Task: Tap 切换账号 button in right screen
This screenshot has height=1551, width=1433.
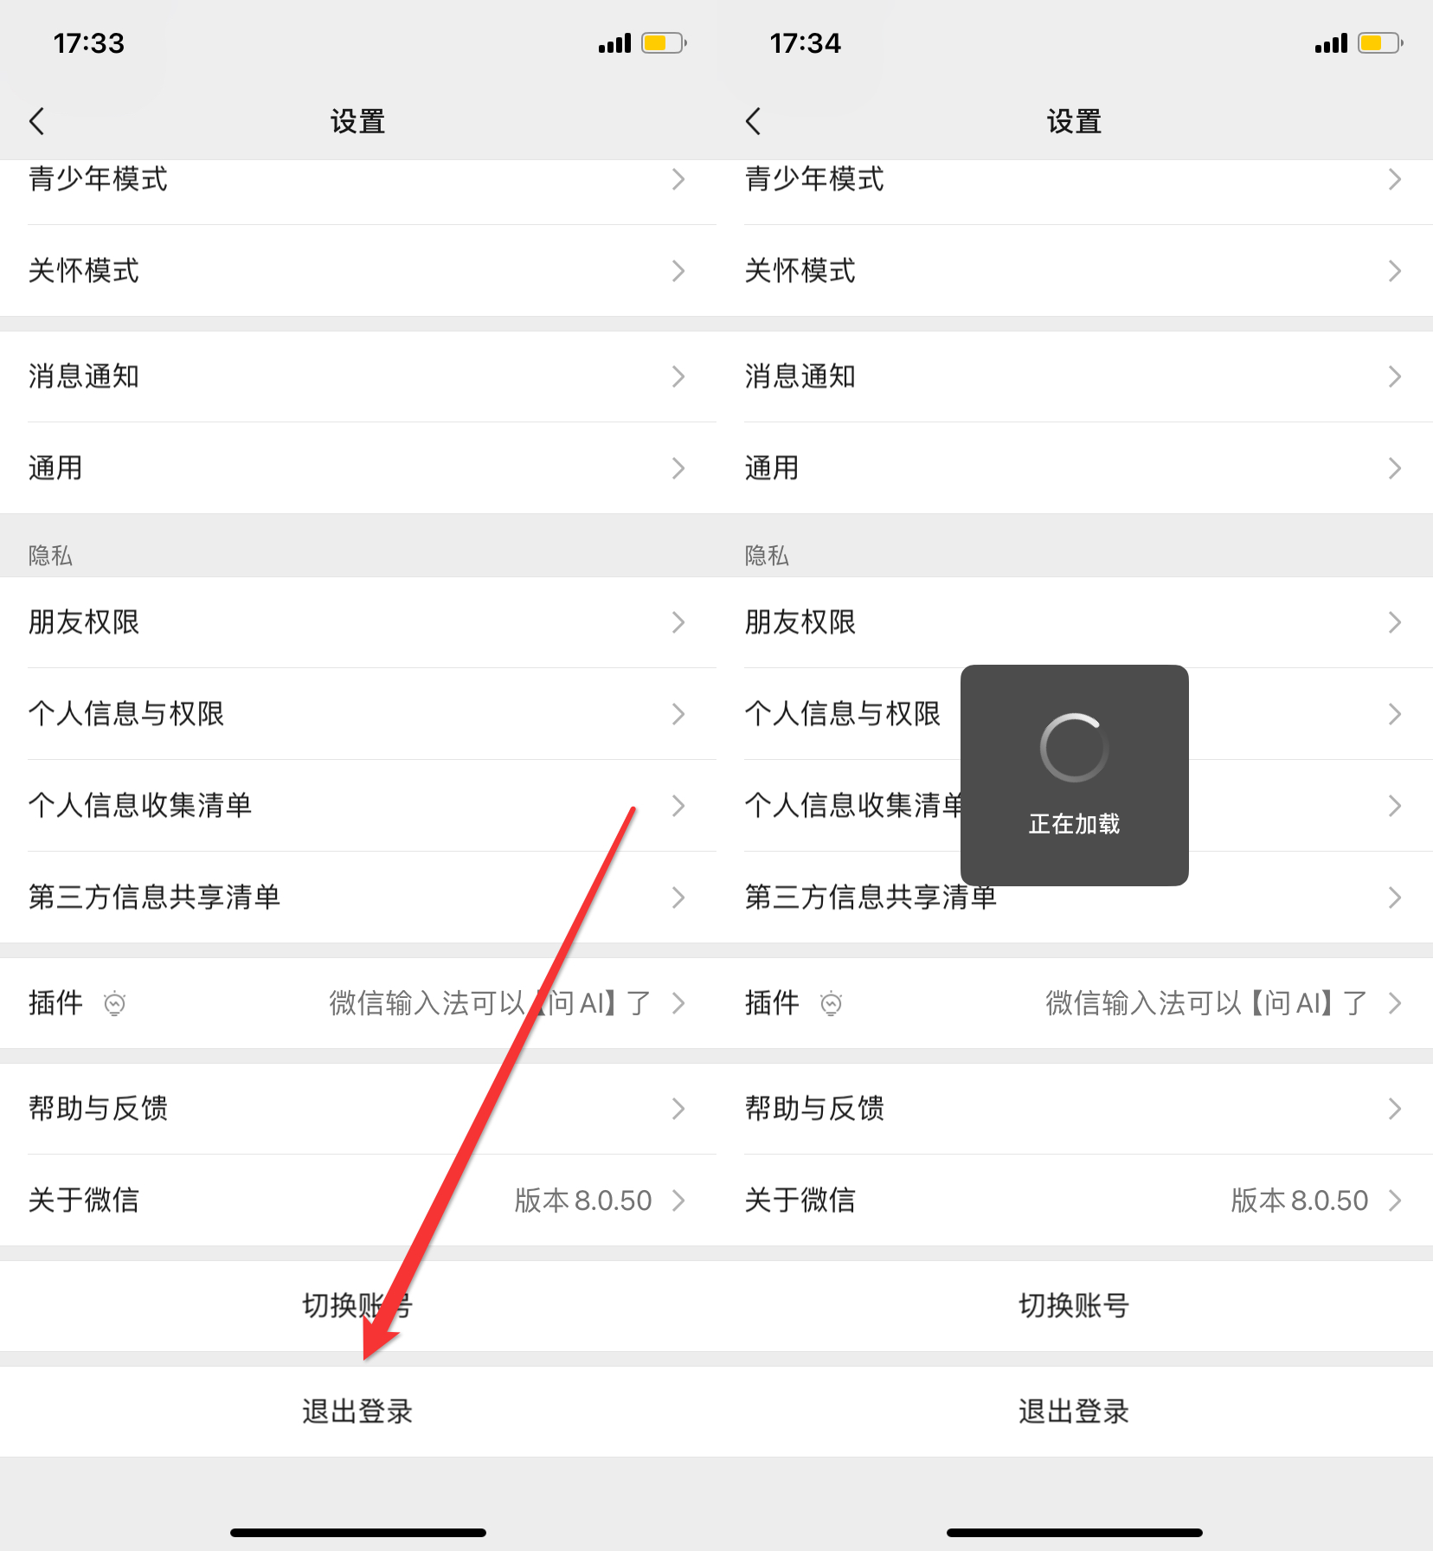Action: click(1075, 1306)
